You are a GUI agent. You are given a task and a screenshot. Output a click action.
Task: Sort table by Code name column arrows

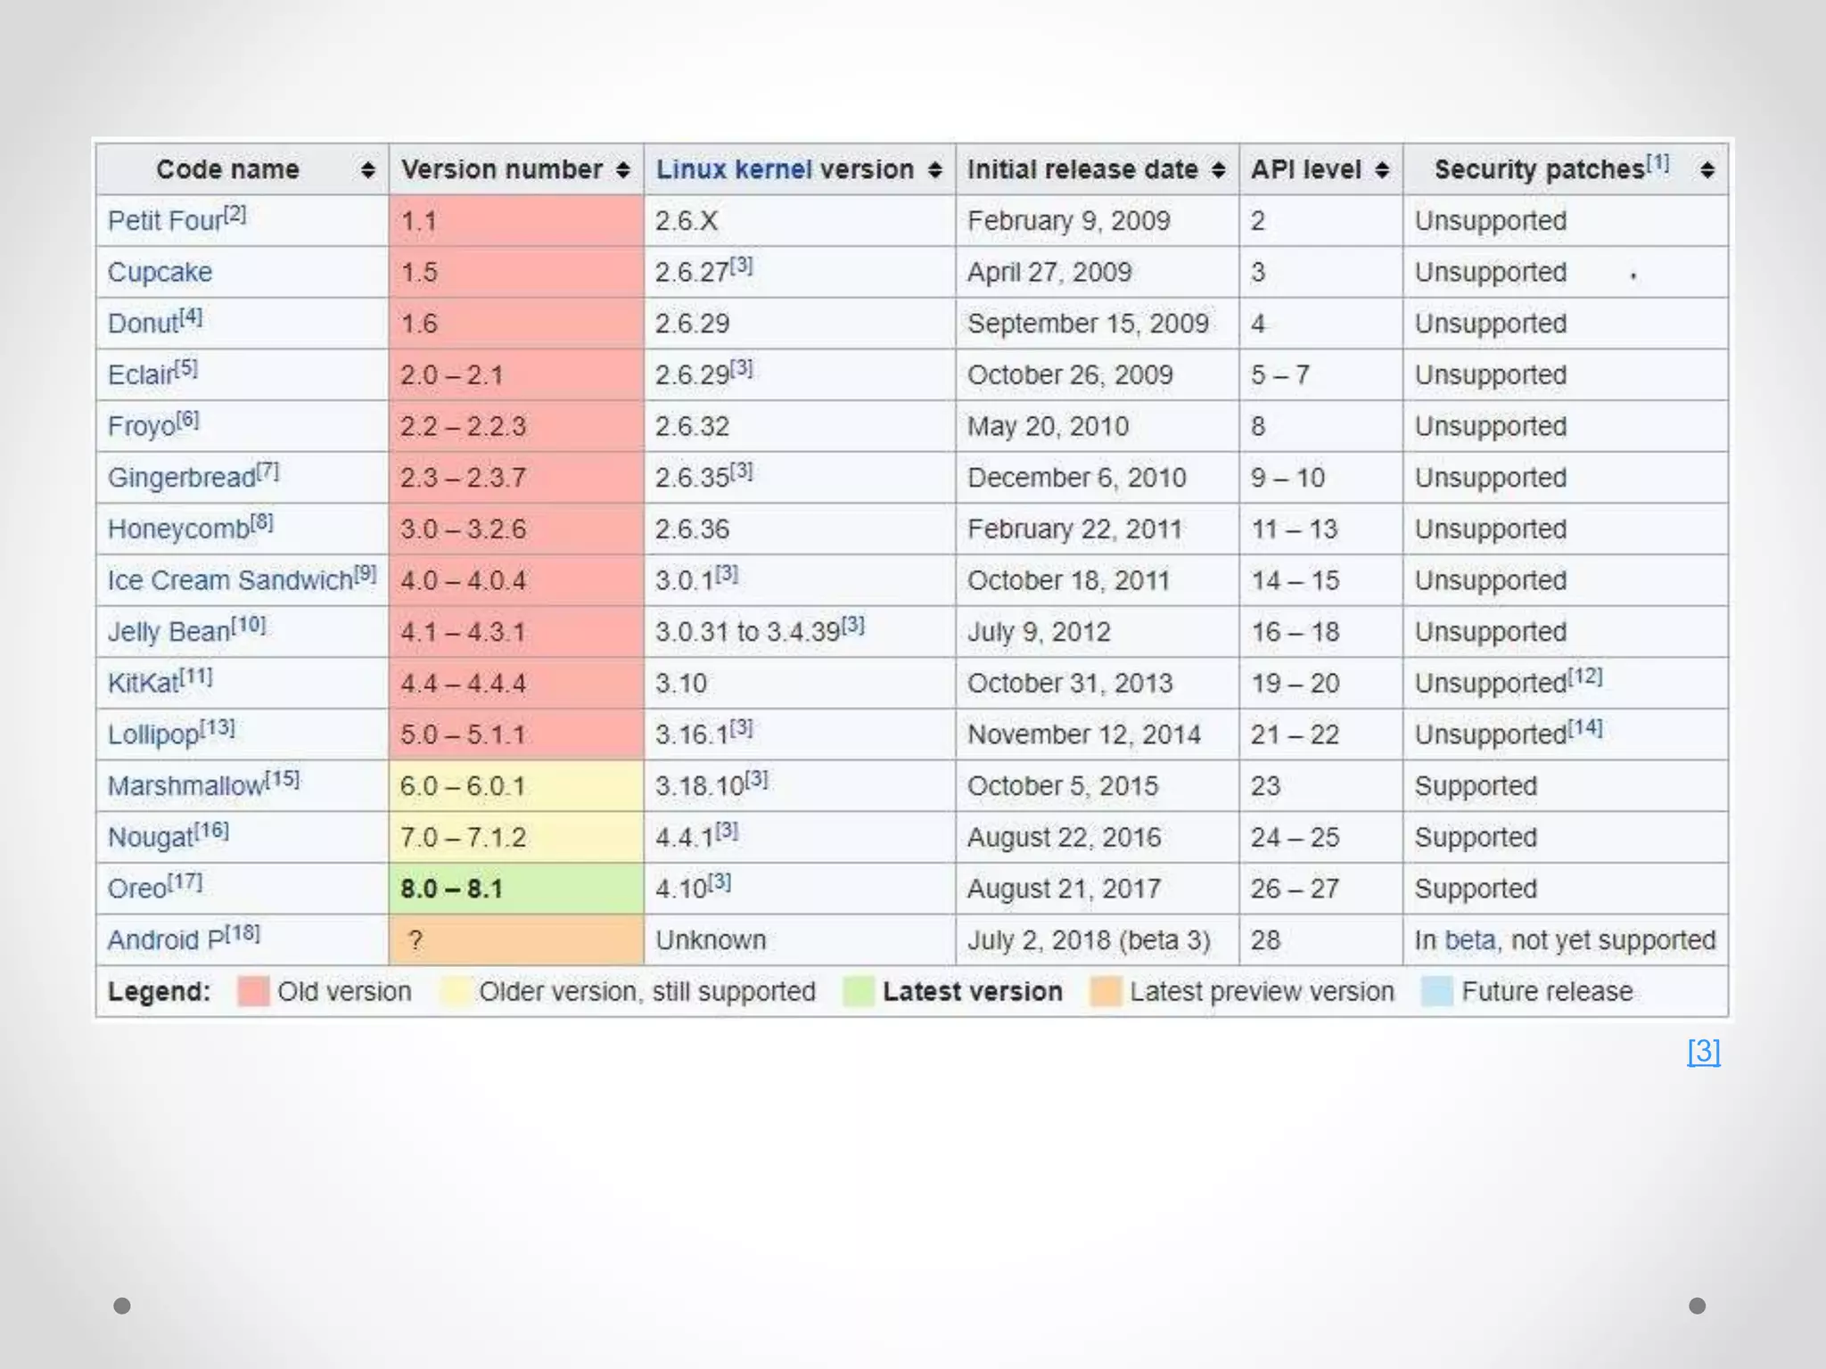coord(367,169)
